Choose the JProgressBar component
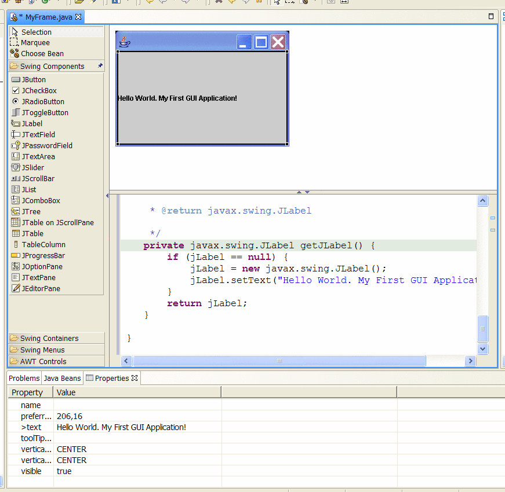The image size is (505, 492). 43,256
